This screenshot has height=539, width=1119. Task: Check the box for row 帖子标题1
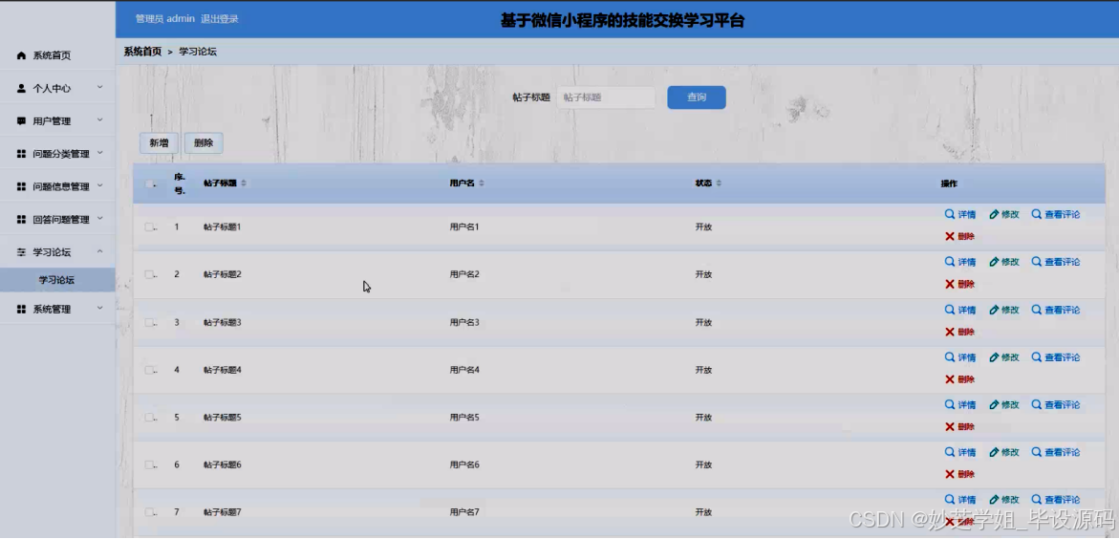[x=149, y=227]
